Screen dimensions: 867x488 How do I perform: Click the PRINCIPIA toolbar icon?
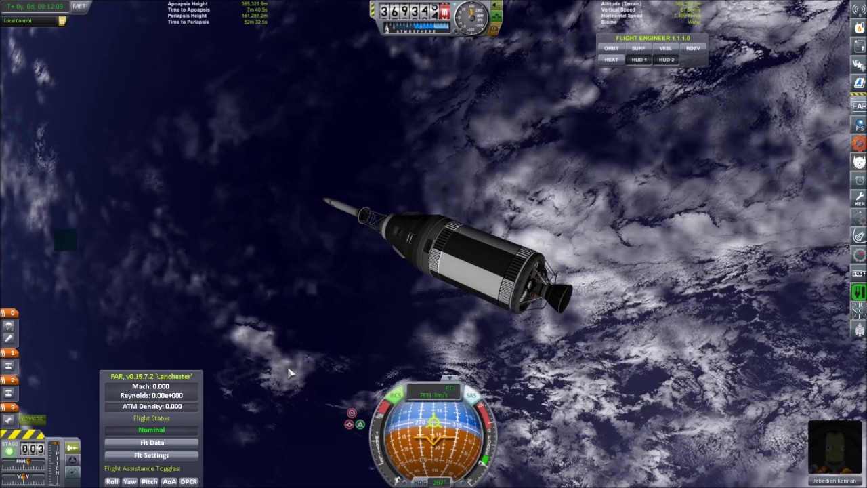pos(859,310)
